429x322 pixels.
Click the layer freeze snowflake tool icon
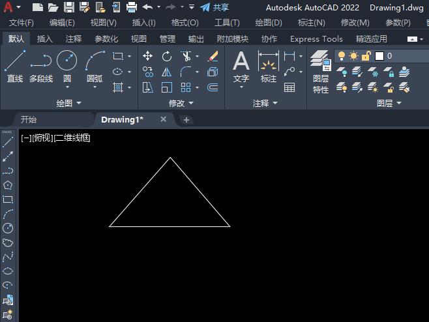(373, 72)
